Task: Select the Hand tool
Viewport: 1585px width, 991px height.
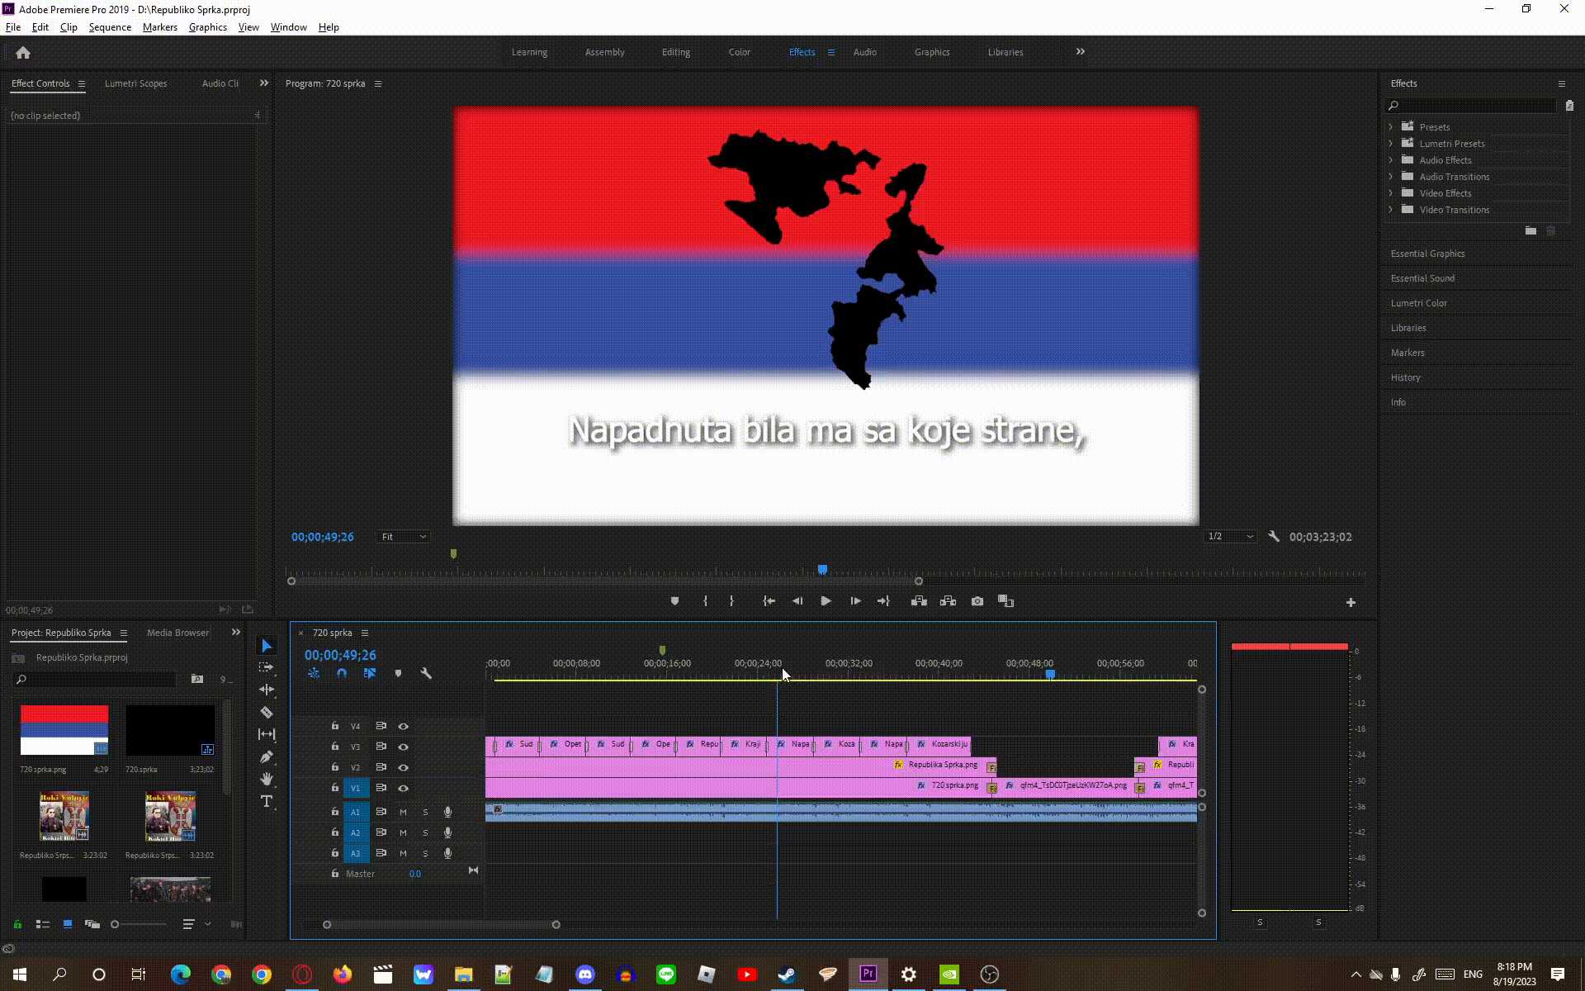Action: click(266, 779)
